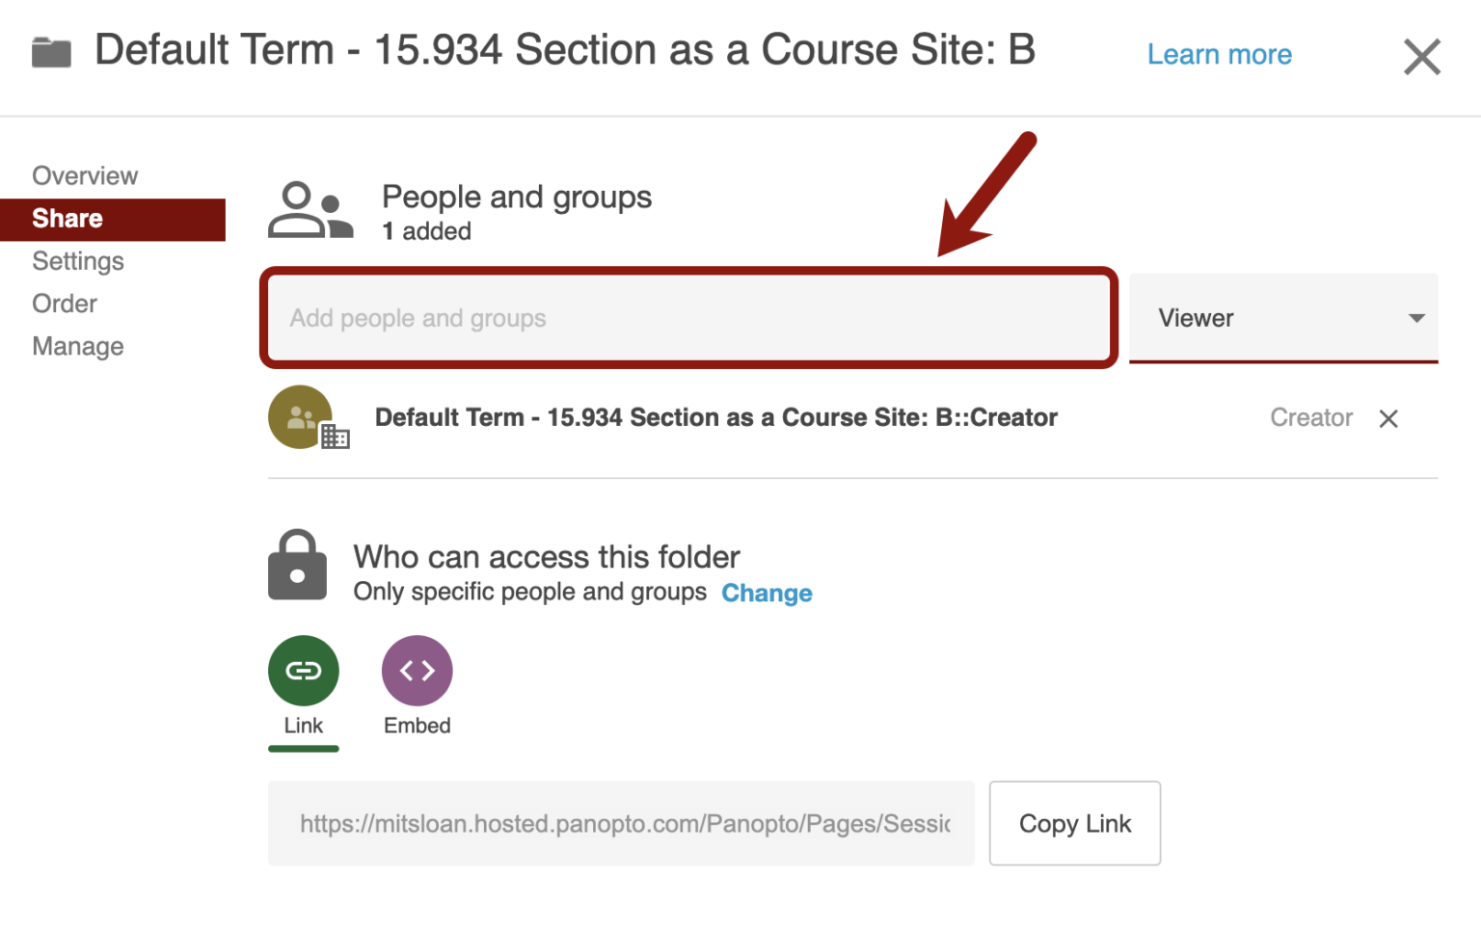
Task: Select the Manage sidebar item
Action: pyautogui.click(x=77, y=346)
